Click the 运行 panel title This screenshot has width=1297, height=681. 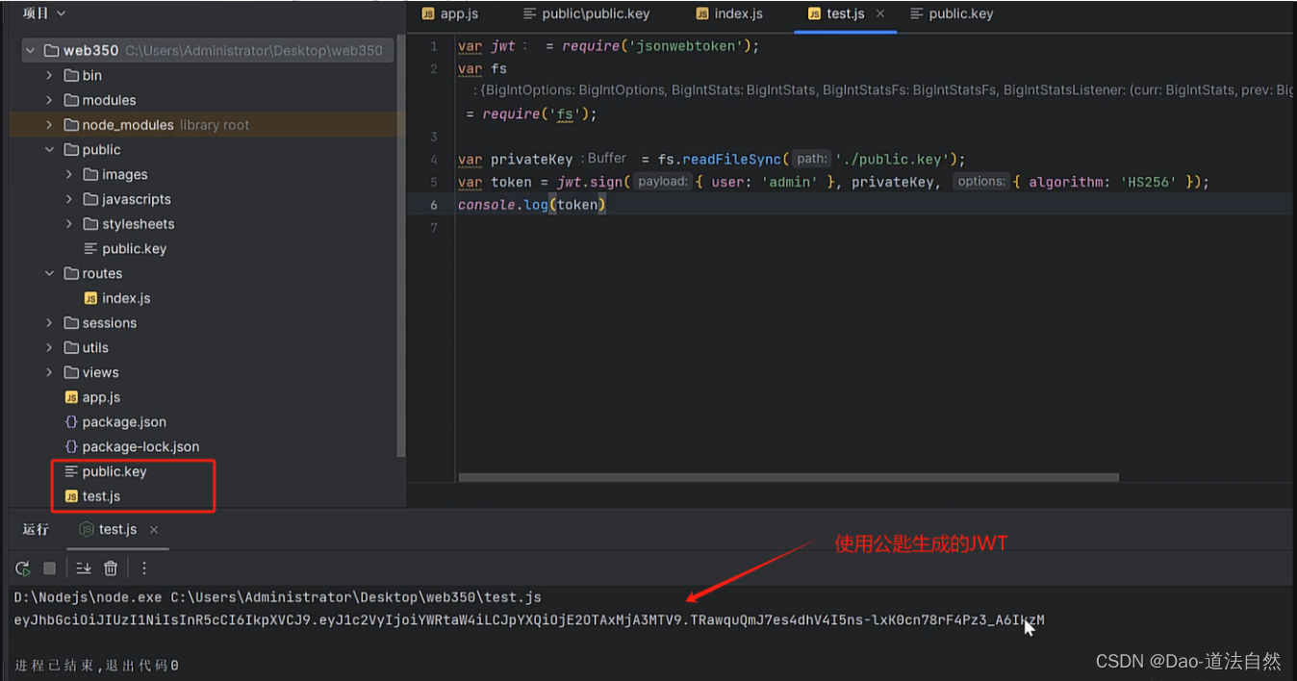coord(36,530)
